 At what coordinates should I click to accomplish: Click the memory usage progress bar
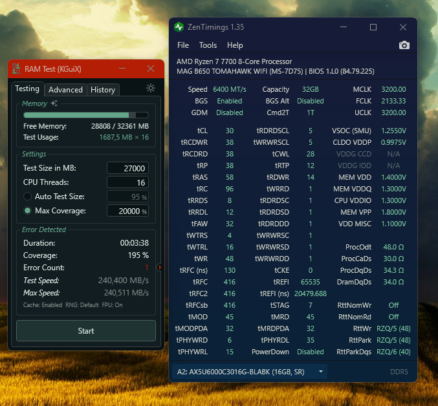(86, 115)
